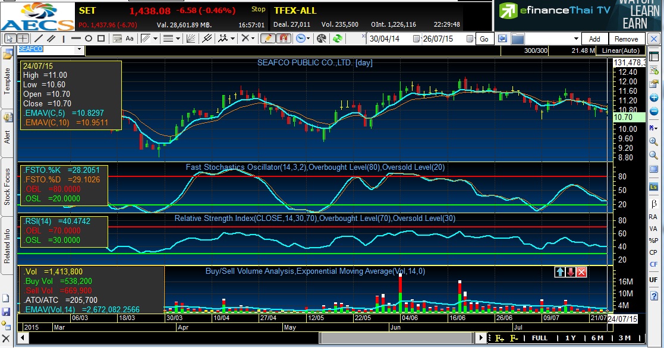Image resolution: width=664 pixels, height=348 pixels.
Task: Click the scrollbar right arrow
Action: (x=480, y=338)
